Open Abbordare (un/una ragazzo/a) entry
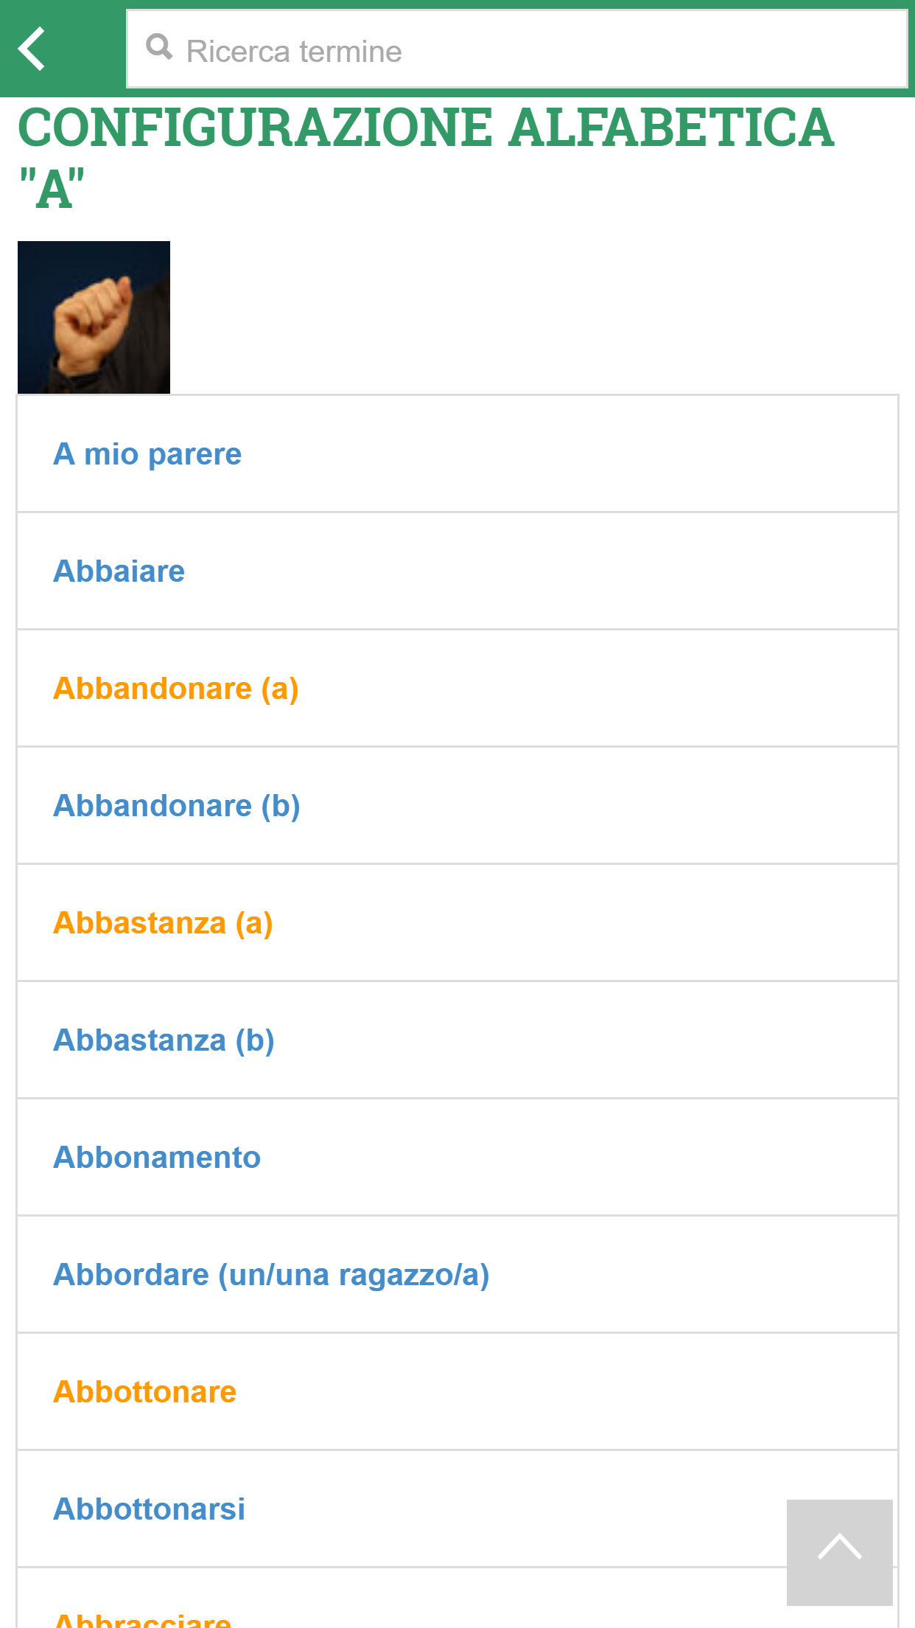The image size is (915, 1628). pyautogui.click(x=271, y=1275)
